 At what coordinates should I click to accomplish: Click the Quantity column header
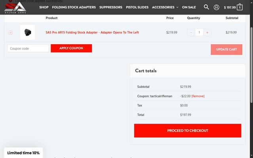(x=194, y=18)
